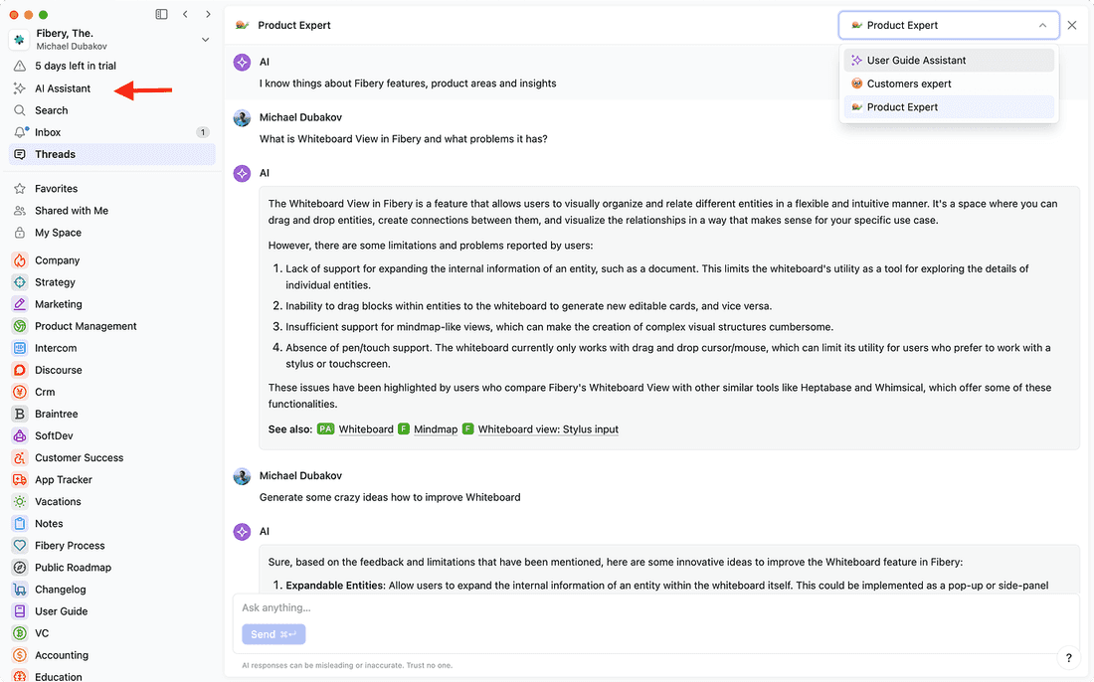The height and width of the screenshot is (682, 1094).
Task: Select User Guide Assistant option
Action: click(915, 61)
